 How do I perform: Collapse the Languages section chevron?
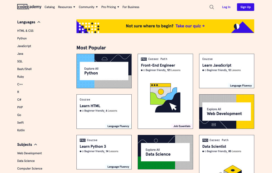point(39,22)
